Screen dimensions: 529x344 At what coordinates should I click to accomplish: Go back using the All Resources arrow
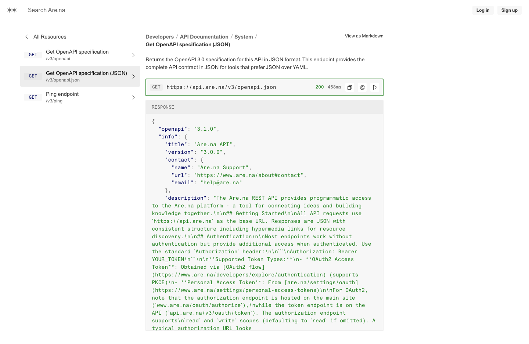(26, 37)
